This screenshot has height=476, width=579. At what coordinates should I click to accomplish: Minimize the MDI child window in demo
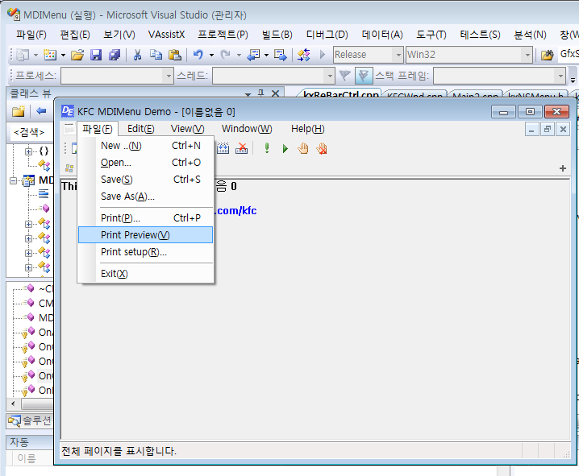tap(531, 130)
